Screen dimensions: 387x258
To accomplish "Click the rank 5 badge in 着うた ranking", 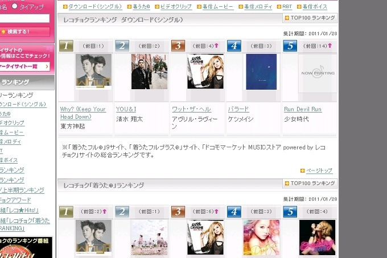I will pos(290,211).
